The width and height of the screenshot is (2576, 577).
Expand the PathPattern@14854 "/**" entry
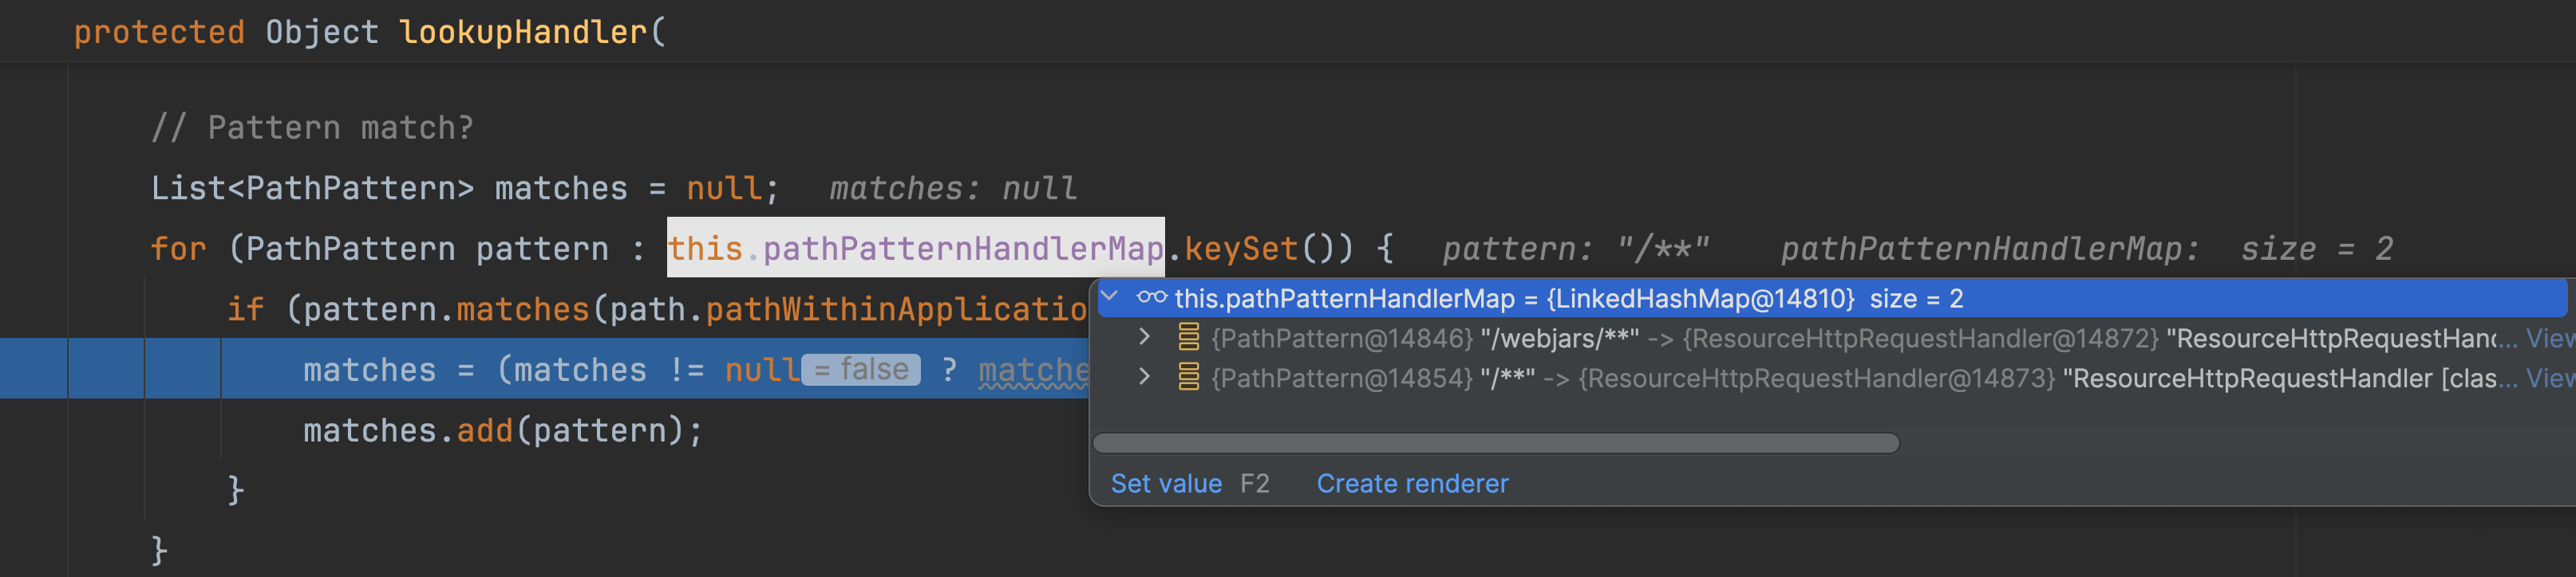[x=1145, y=377]
